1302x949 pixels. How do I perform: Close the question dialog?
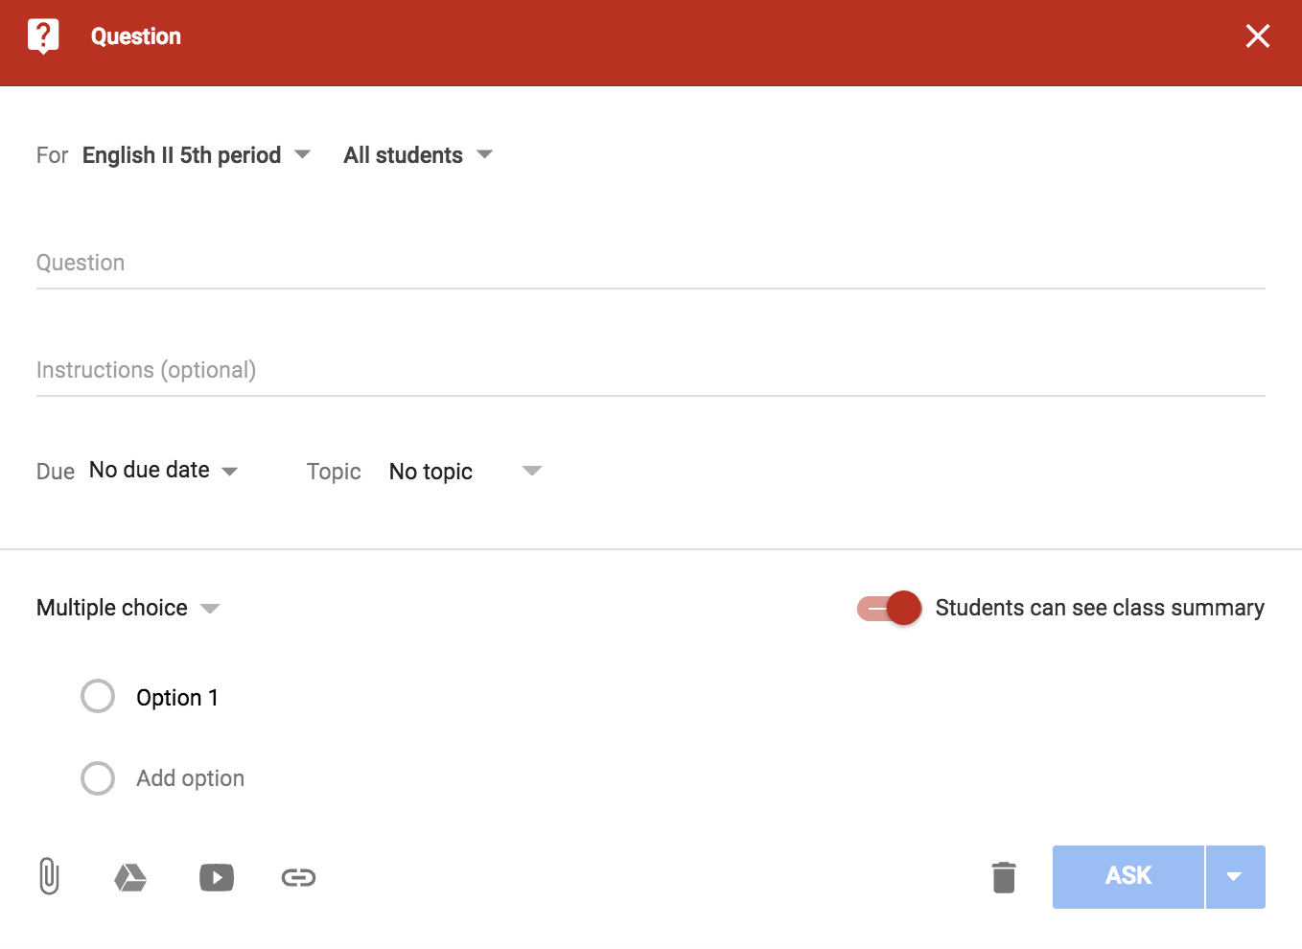(x=1257, y=35)
